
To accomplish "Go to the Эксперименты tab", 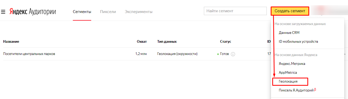I will (x=139, y=11).
